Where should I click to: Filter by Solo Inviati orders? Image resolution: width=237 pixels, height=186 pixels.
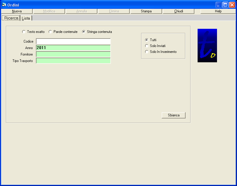(x=147, y=46)
